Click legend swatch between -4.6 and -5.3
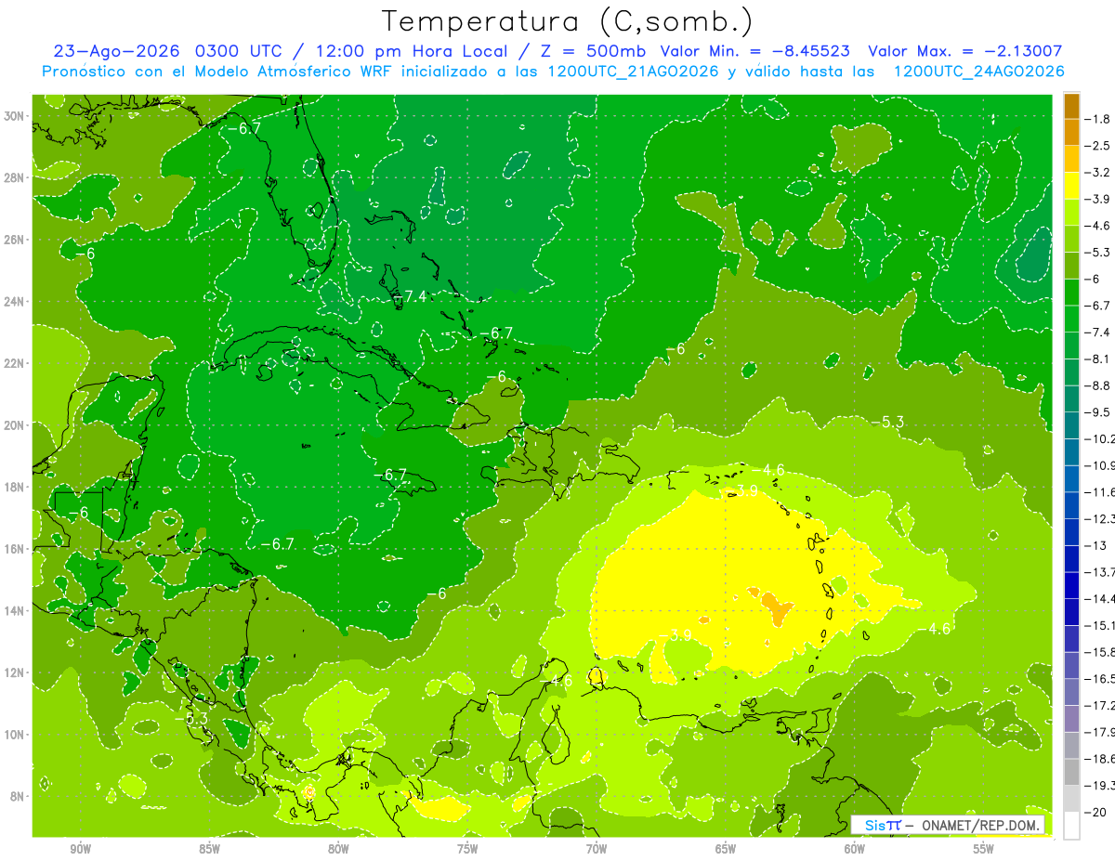Viewport: 1115px width, 861px height. (x=1071, y=239)
